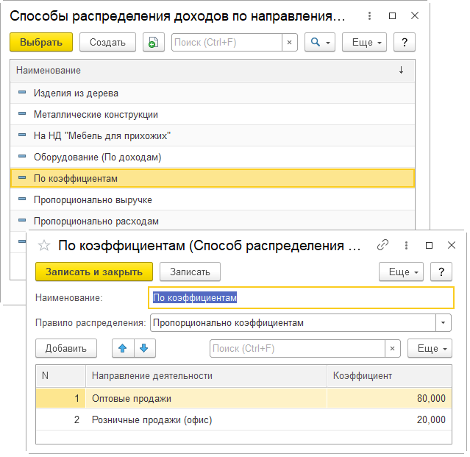
Task: Click item icon beside Оборудование (По доходам)
Action: tap(22, 156)
